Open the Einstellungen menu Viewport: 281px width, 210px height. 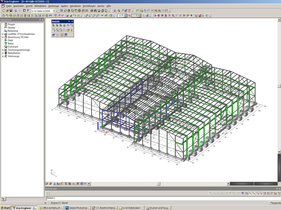click(89, 6)
